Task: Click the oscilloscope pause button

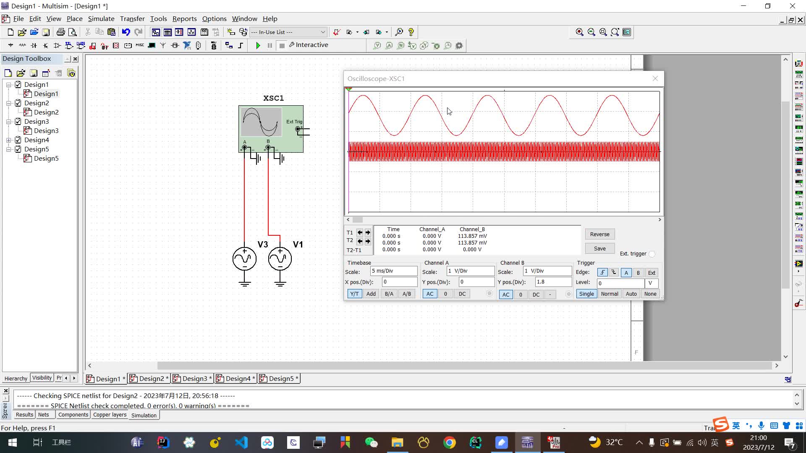Action: [270, 45]
